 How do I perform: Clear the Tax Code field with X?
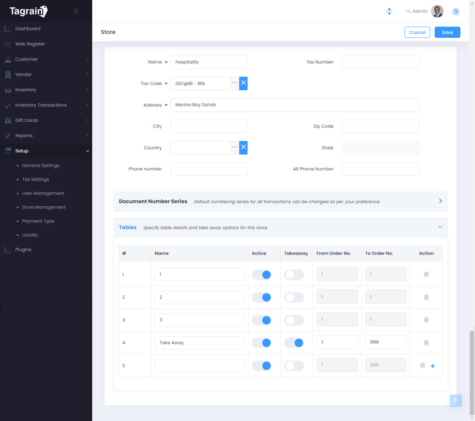pyautogui.click(x=243, y=83)
